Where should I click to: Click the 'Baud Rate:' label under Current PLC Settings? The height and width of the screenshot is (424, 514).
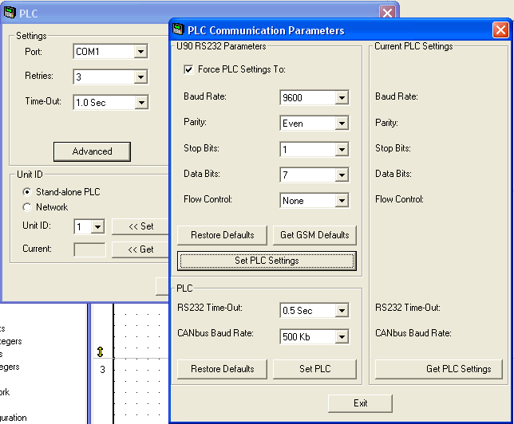click(x=397, y=96)
